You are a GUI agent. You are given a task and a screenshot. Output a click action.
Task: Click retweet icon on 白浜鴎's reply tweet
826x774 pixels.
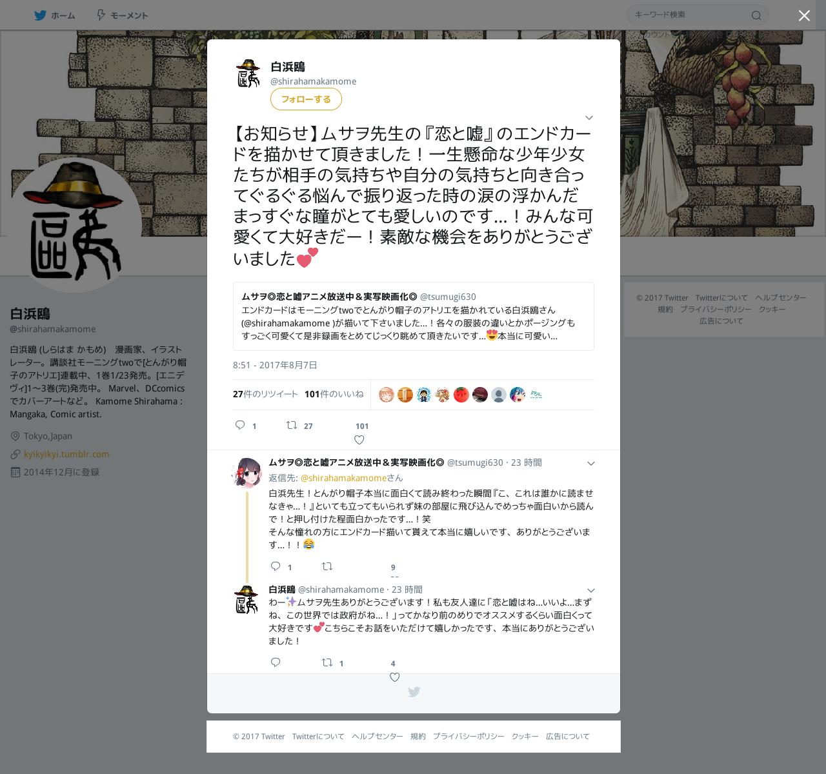(x=327, y=662)
